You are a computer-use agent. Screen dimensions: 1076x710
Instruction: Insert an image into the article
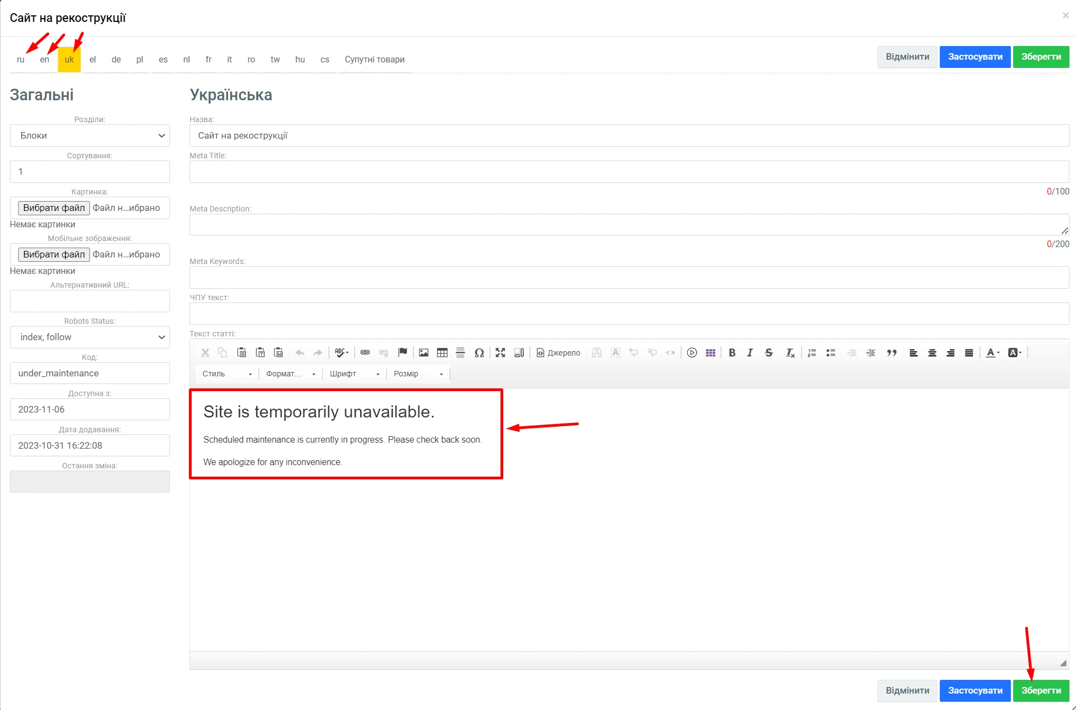423,353
